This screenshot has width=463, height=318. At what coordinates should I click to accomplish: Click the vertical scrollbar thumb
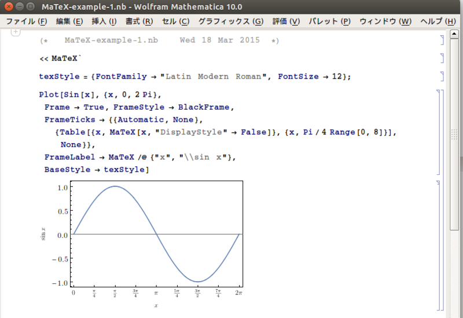[454, 134]
